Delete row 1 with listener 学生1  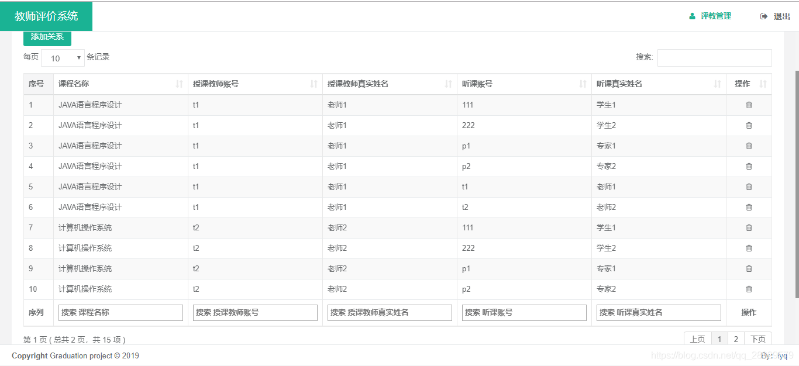[x=749, y=105]
